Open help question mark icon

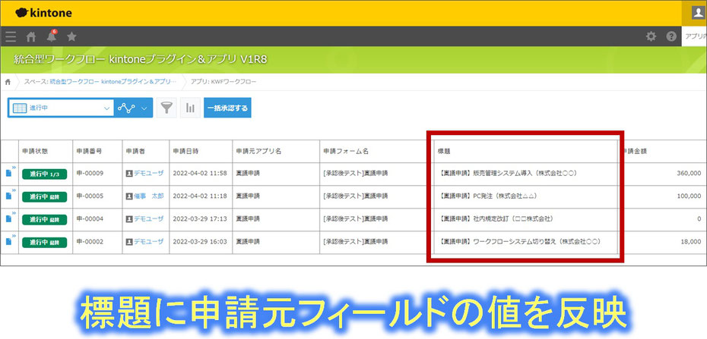671,36
